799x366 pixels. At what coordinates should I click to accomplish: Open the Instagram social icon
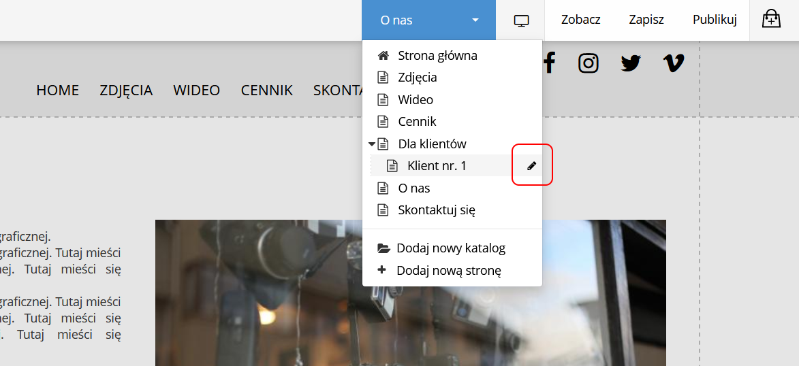[x=589, y=63]
